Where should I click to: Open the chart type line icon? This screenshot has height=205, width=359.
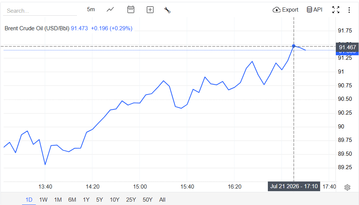110,10
